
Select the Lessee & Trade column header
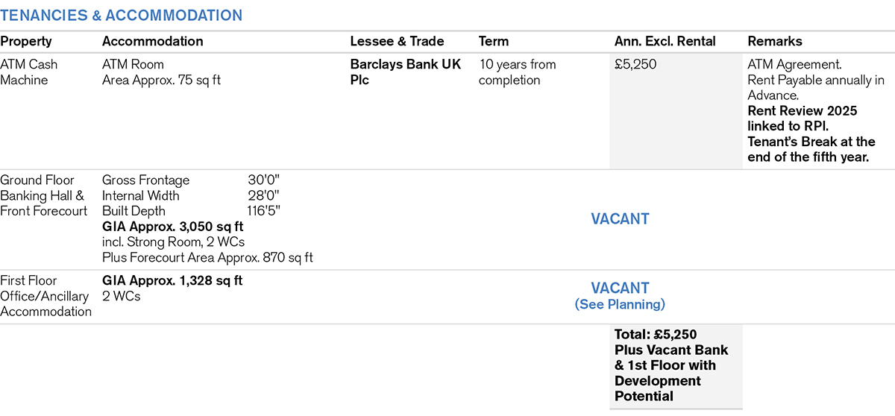[x=397, y=42]
